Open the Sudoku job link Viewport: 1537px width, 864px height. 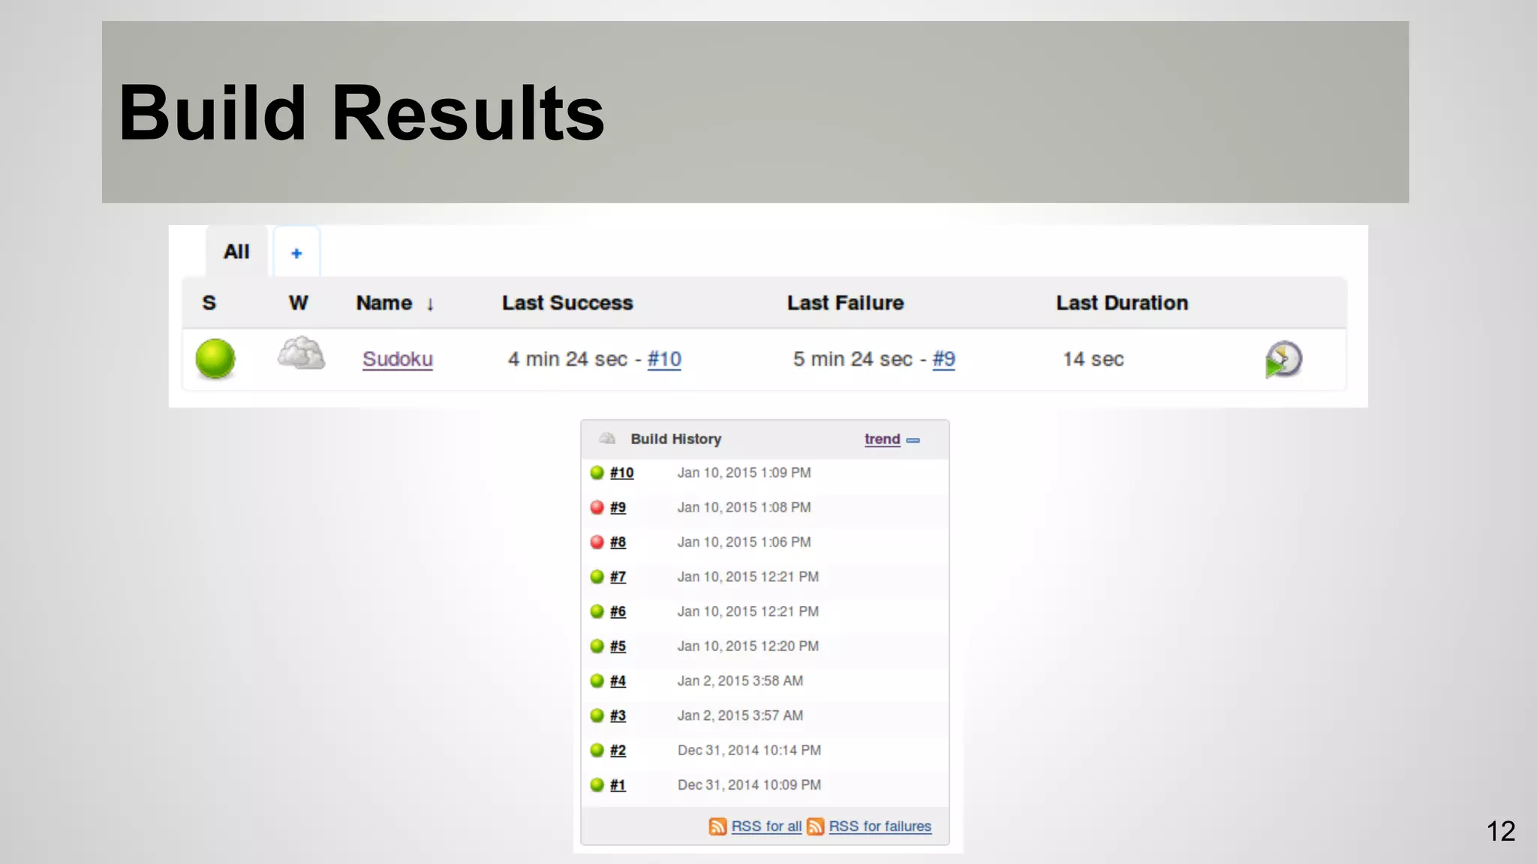click(x=398, y=359)
